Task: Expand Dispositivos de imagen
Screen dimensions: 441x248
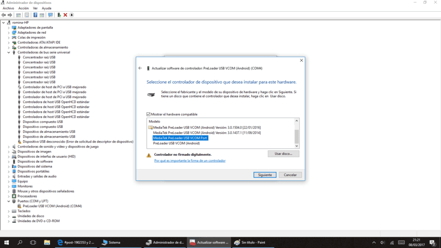Action: click(x=8, y=151)
